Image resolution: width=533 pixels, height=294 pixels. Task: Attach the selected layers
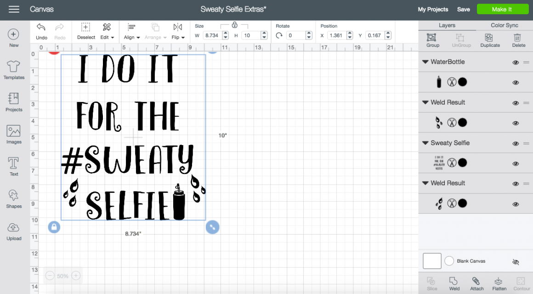coord(476,284)
